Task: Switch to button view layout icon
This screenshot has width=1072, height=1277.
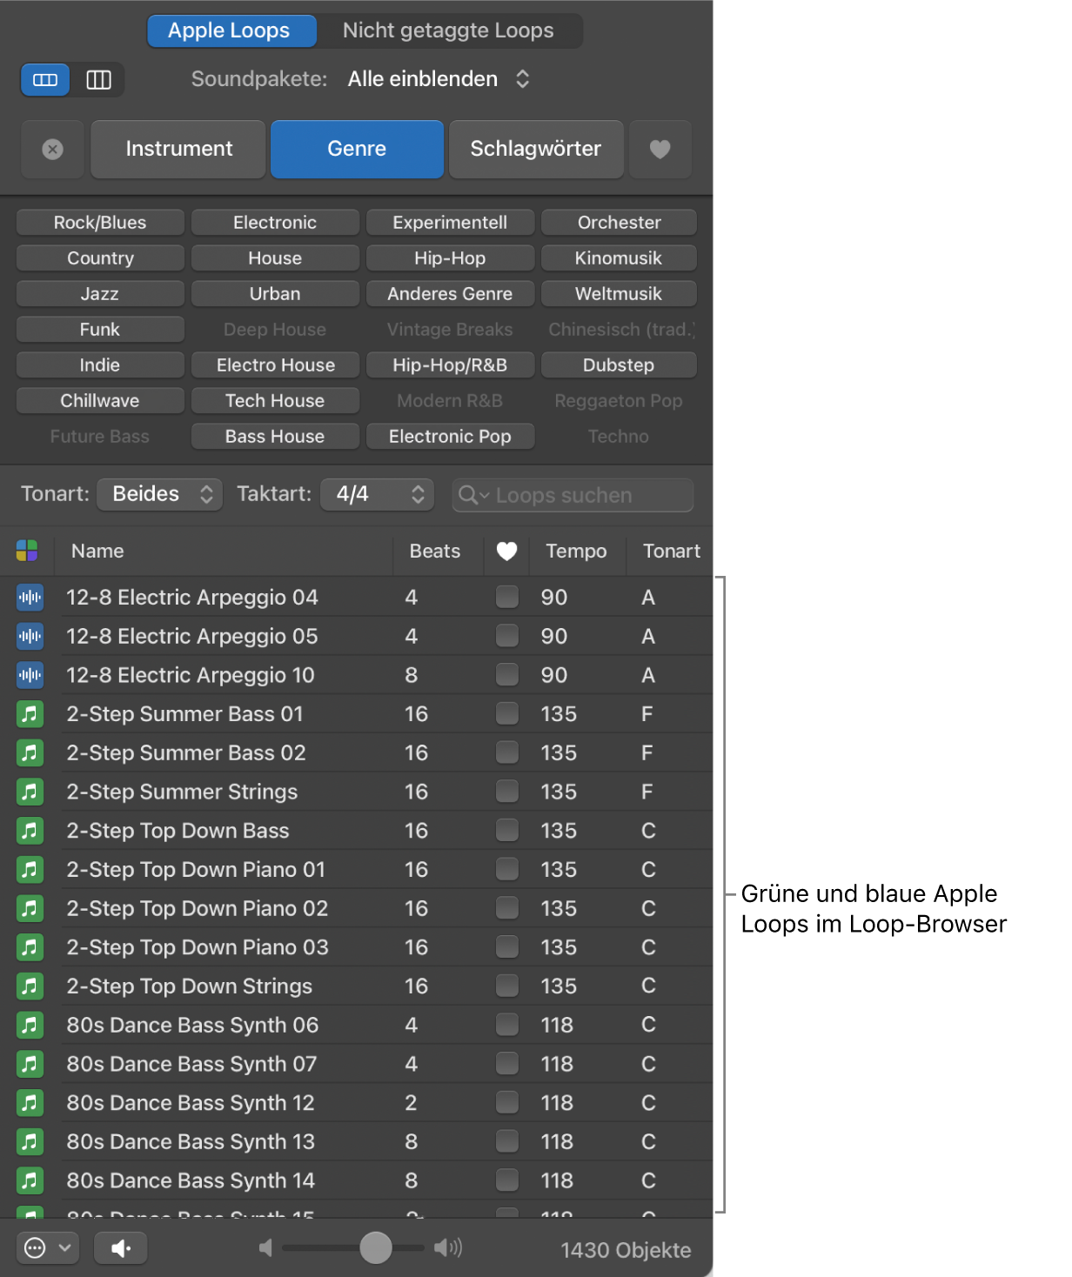Action: click(45, 80)
